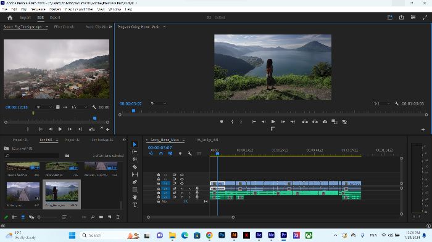Switch bin to Icon view
Image resolution: width=432 pixels, height=242 pixels.
coord(23,217)
